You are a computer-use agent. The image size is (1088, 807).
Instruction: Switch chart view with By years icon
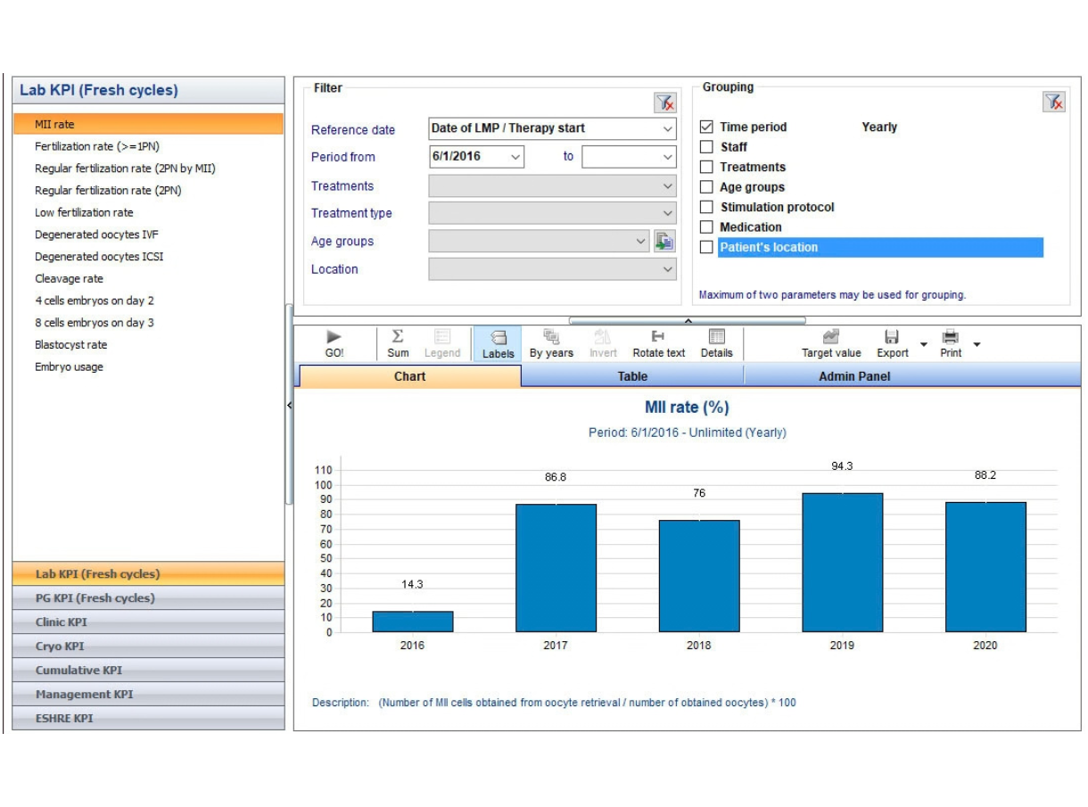[x=551, y=343]
